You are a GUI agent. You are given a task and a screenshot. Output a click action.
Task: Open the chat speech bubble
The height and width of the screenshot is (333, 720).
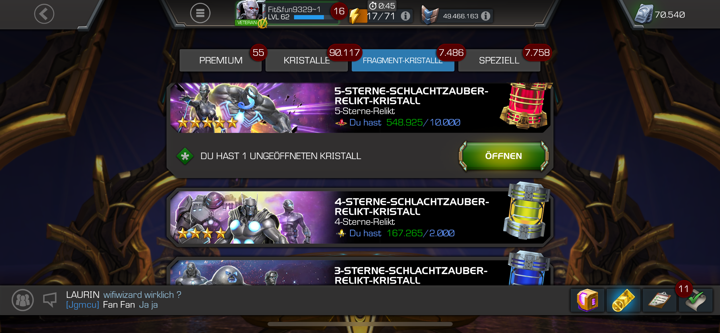click(50, 300)
